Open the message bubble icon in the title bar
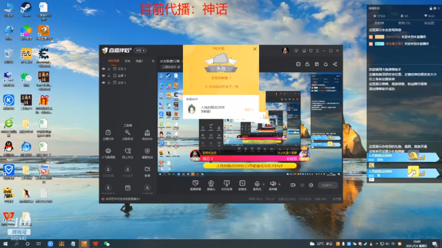The height and width of the screenshot is (248, 442). pyautogui.click(x=296, y=51)
